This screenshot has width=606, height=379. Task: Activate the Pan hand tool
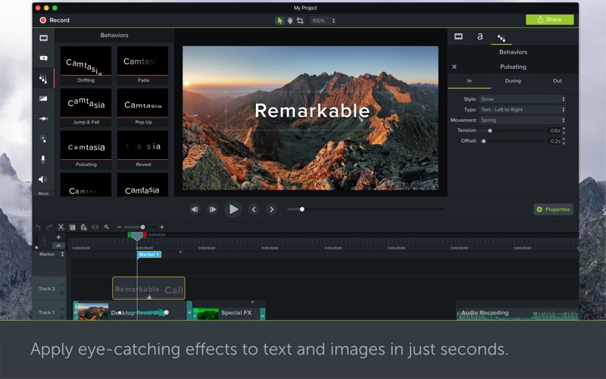pos(290,20)
